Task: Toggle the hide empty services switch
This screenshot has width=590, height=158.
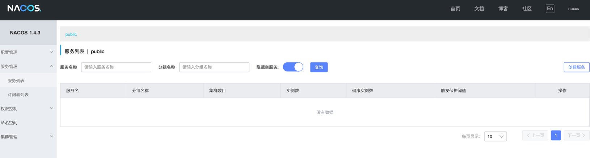Action: (x=293, y=67)
